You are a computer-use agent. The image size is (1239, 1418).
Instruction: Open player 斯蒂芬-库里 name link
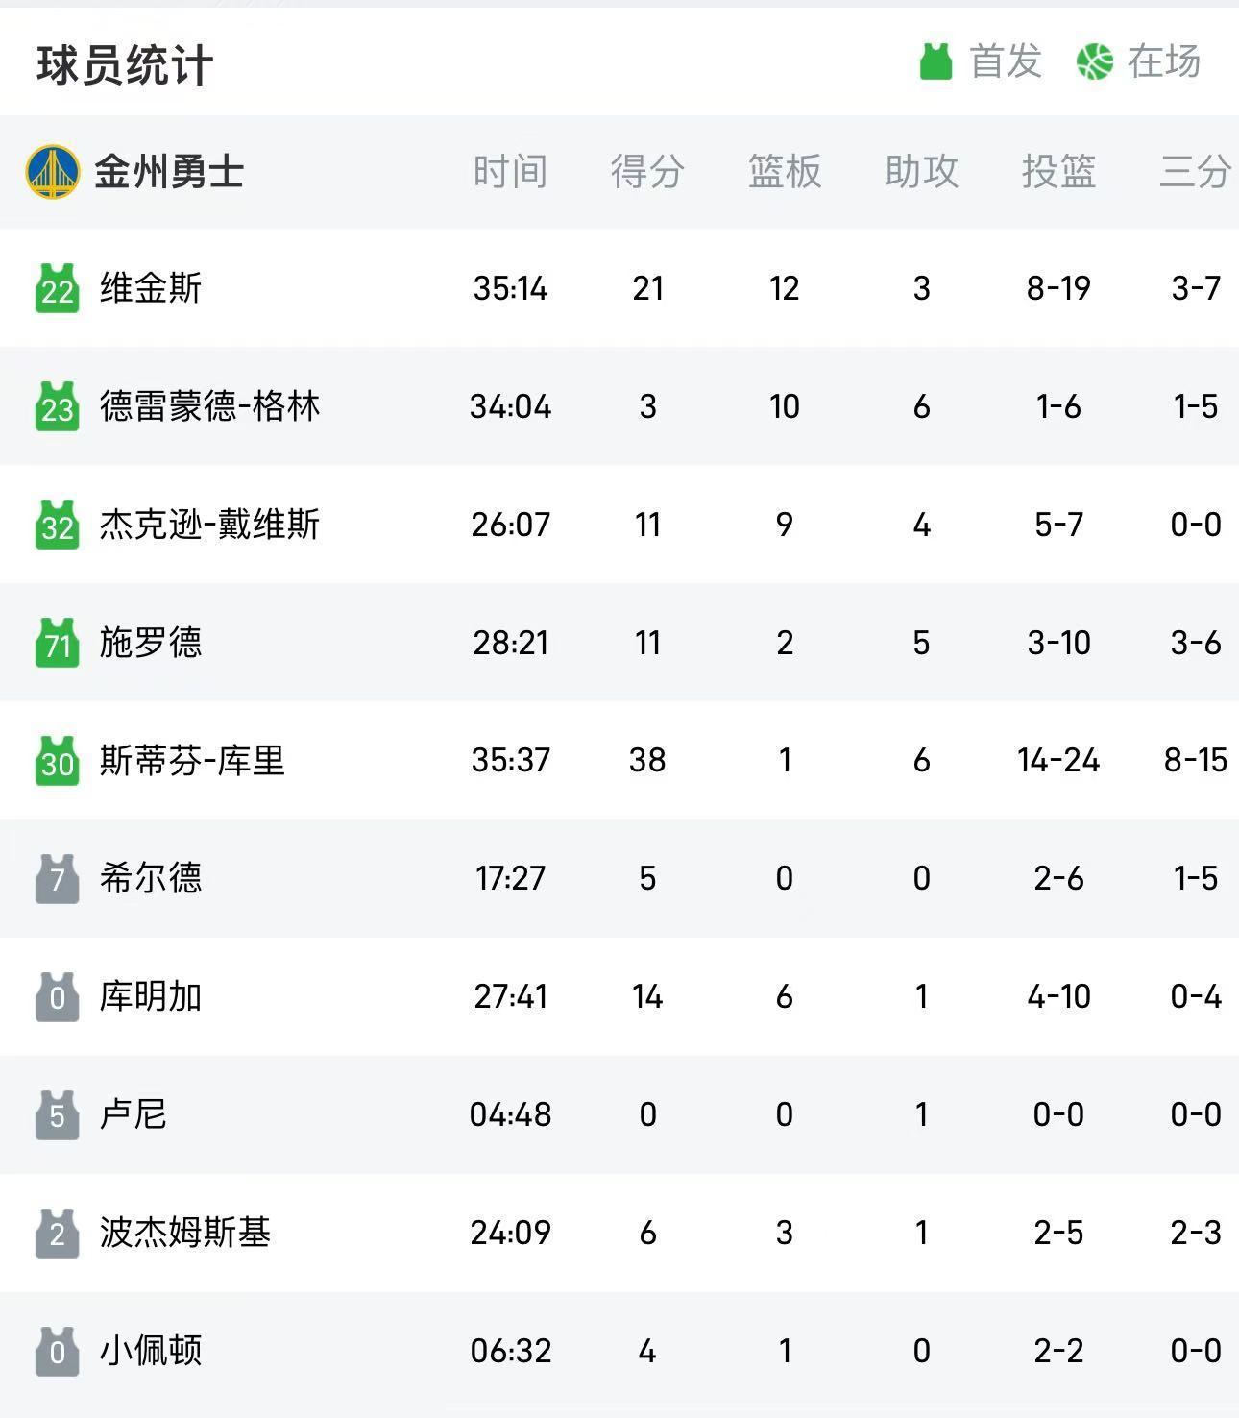click(192, 761)
